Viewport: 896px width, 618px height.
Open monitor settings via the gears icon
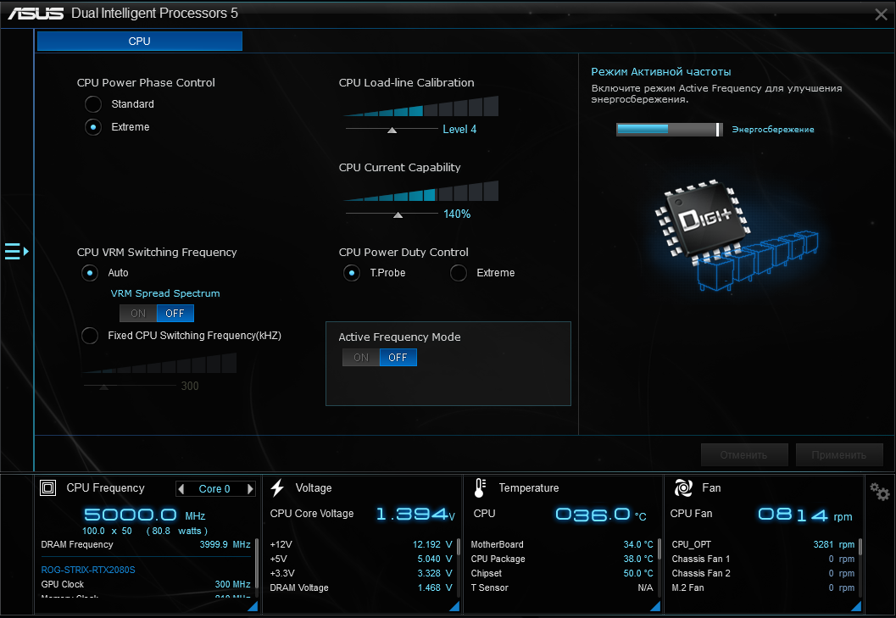(x=879, y=492)
